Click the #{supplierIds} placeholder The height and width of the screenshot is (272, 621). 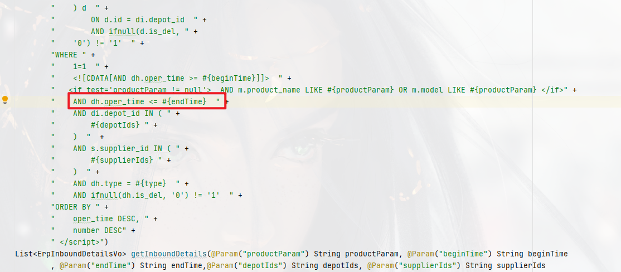coord(122,160)
